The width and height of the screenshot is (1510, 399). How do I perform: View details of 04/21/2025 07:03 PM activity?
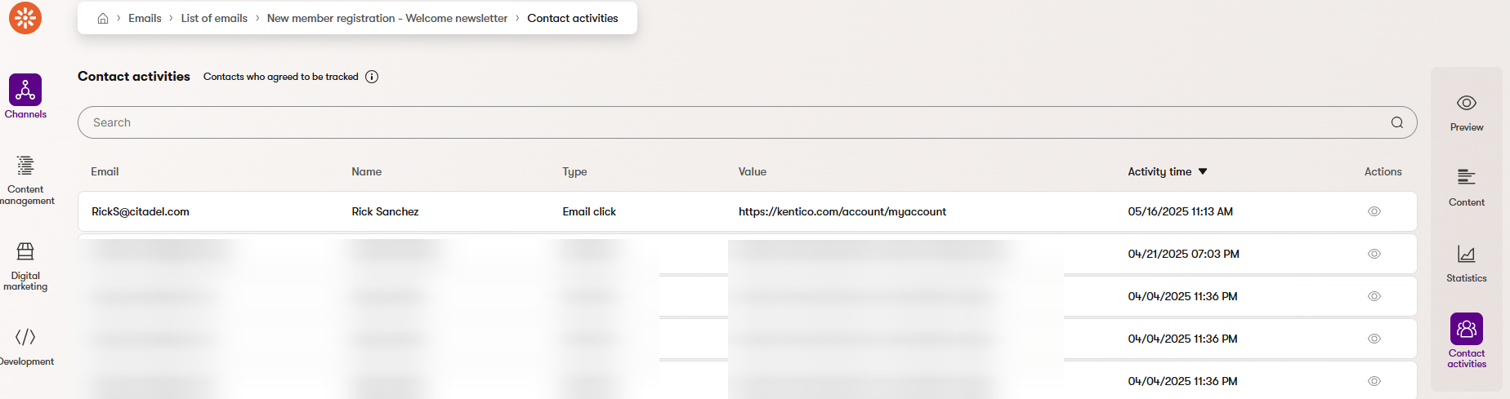pos(1374,254)
